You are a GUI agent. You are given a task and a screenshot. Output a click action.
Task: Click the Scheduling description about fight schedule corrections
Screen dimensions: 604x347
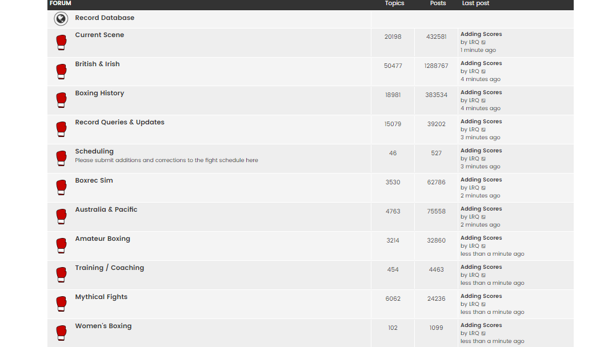tap(166, 160)
